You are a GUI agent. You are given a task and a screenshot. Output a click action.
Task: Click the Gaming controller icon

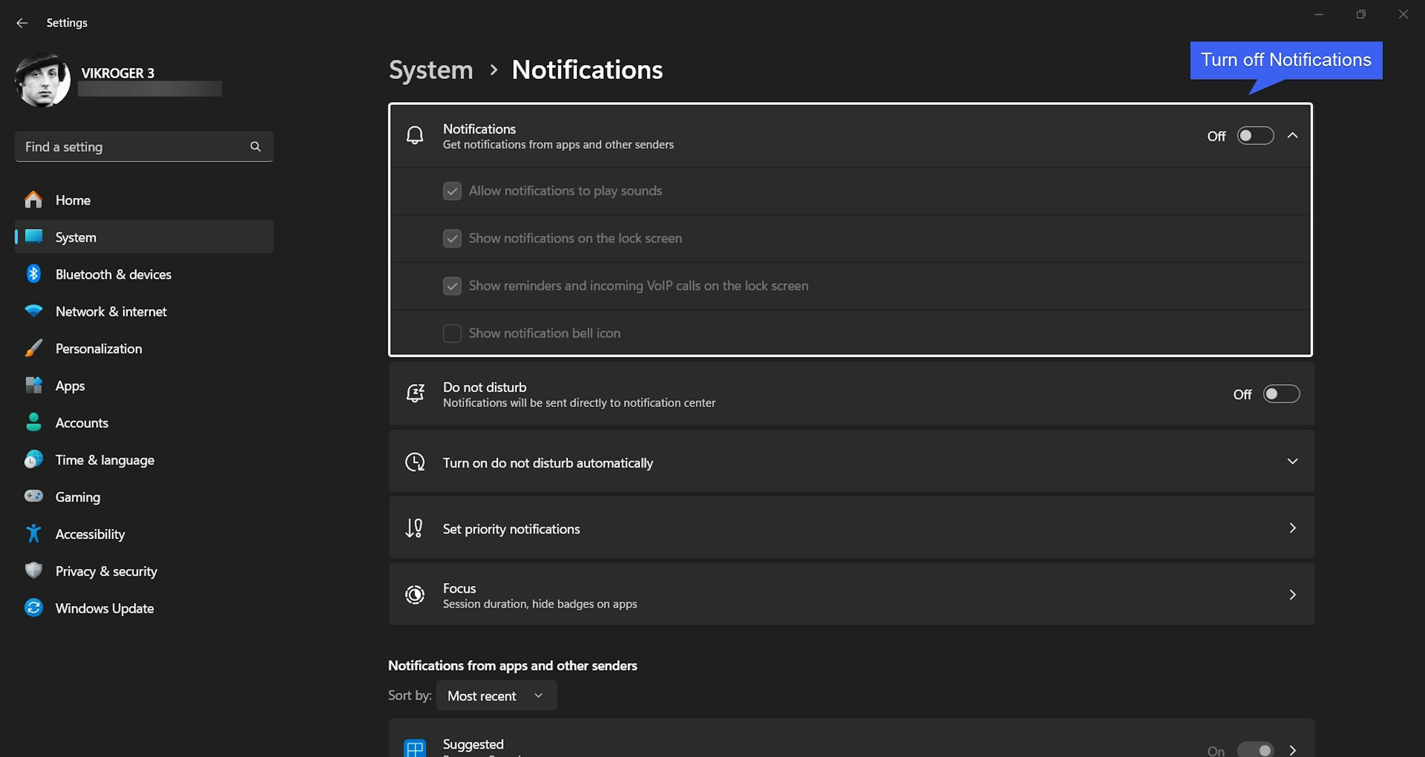pos(33,496)
